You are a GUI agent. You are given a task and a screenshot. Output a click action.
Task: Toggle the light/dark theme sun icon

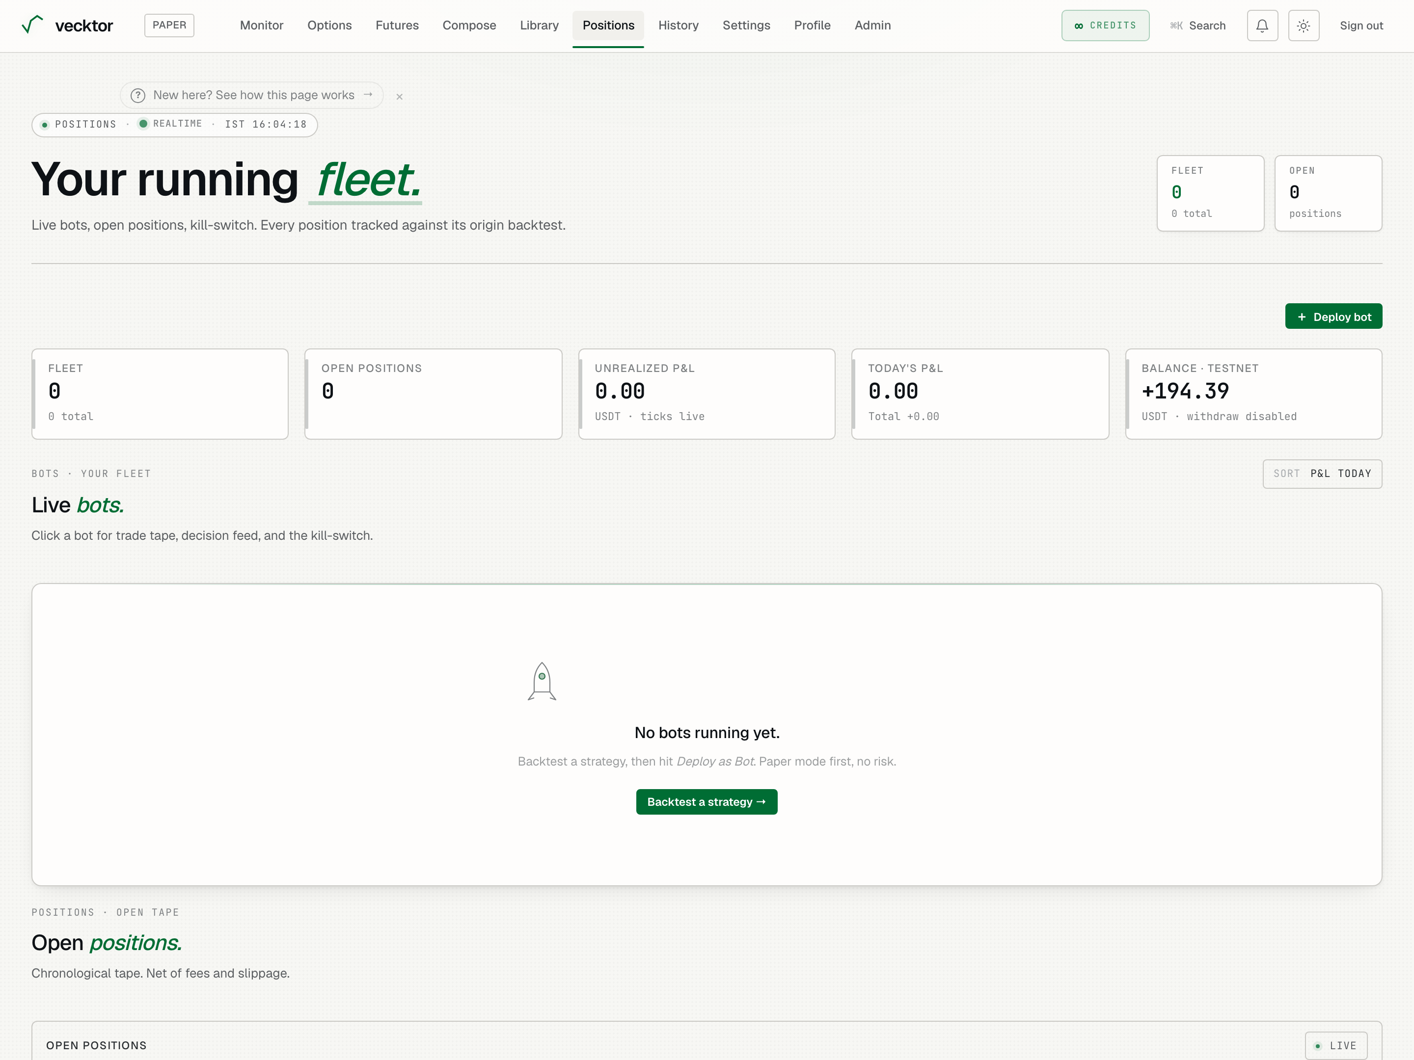1304,26
